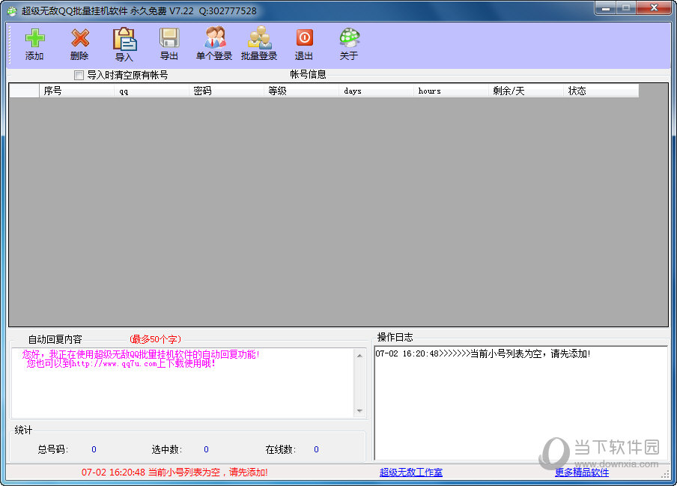Click the 操作日志 log entry line
677x486 pixels.
coord(483,354)
